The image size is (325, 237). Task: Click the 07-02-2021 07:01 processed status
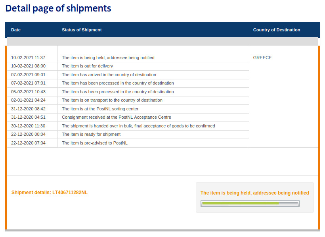click(118, 83)
